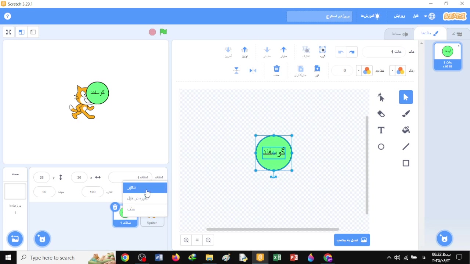Pick the Line tool
Screen dimensions: 470x264
click(x=406, y=147)
